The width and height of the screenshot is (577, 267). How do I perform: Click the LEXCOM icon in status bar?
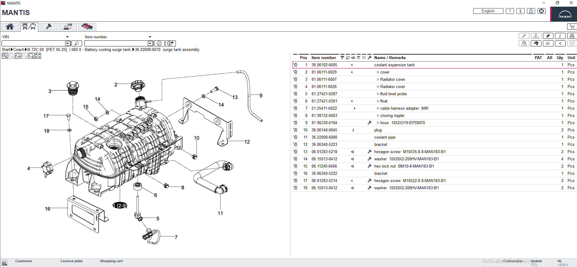point(4,263)
